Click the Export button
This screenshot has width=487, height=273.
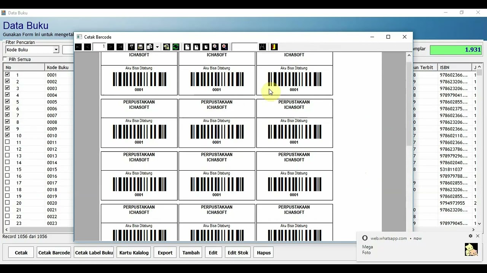165,253
